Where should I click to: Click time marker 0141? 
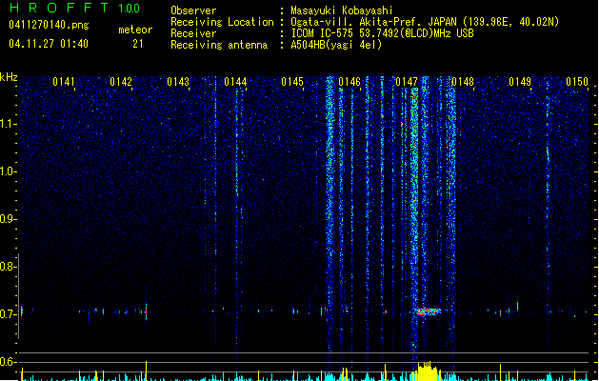coord(64,82)
